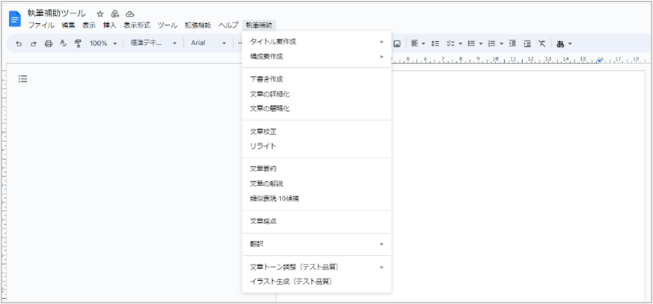The width and height of the screenshot is (653, 304).
Task: Open the Google Docs home icon
Action: (14, 19)
